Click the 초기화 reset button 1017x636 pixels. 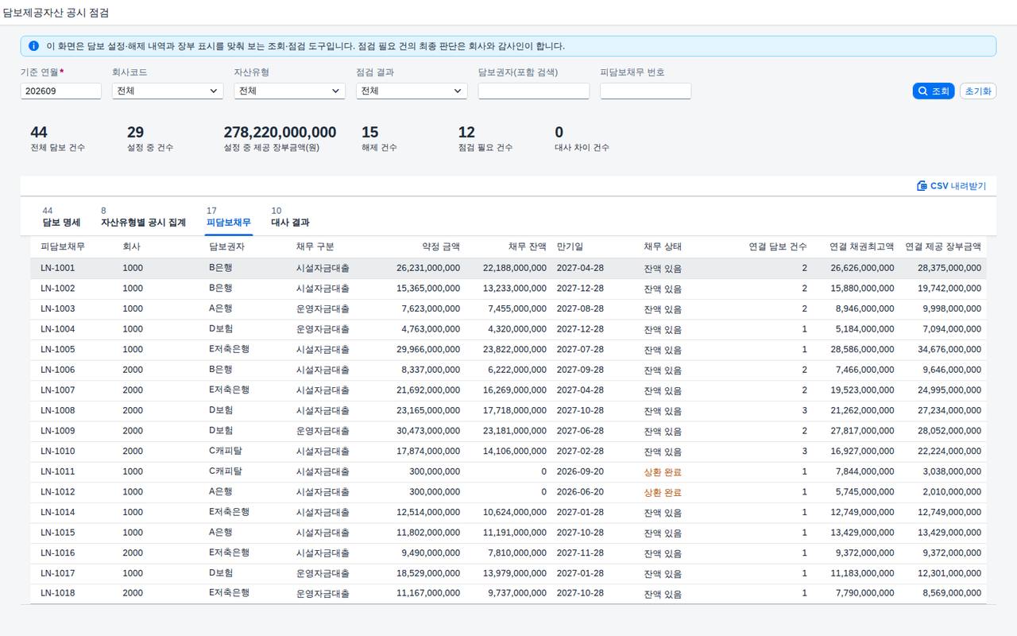(x=978, y=91)
